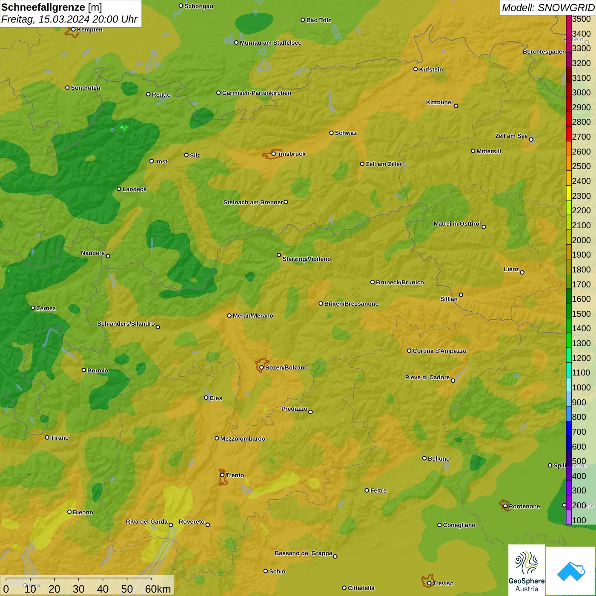Click the Sterzing/Vipiteno label
Screen dimensions: 596x596
307,259
